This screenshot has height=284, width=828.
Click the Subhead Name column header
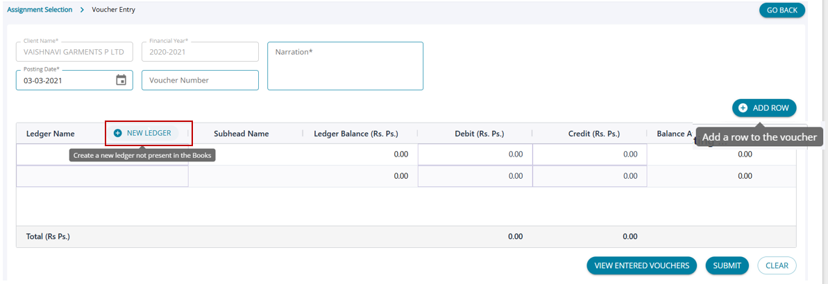point(241,134)
